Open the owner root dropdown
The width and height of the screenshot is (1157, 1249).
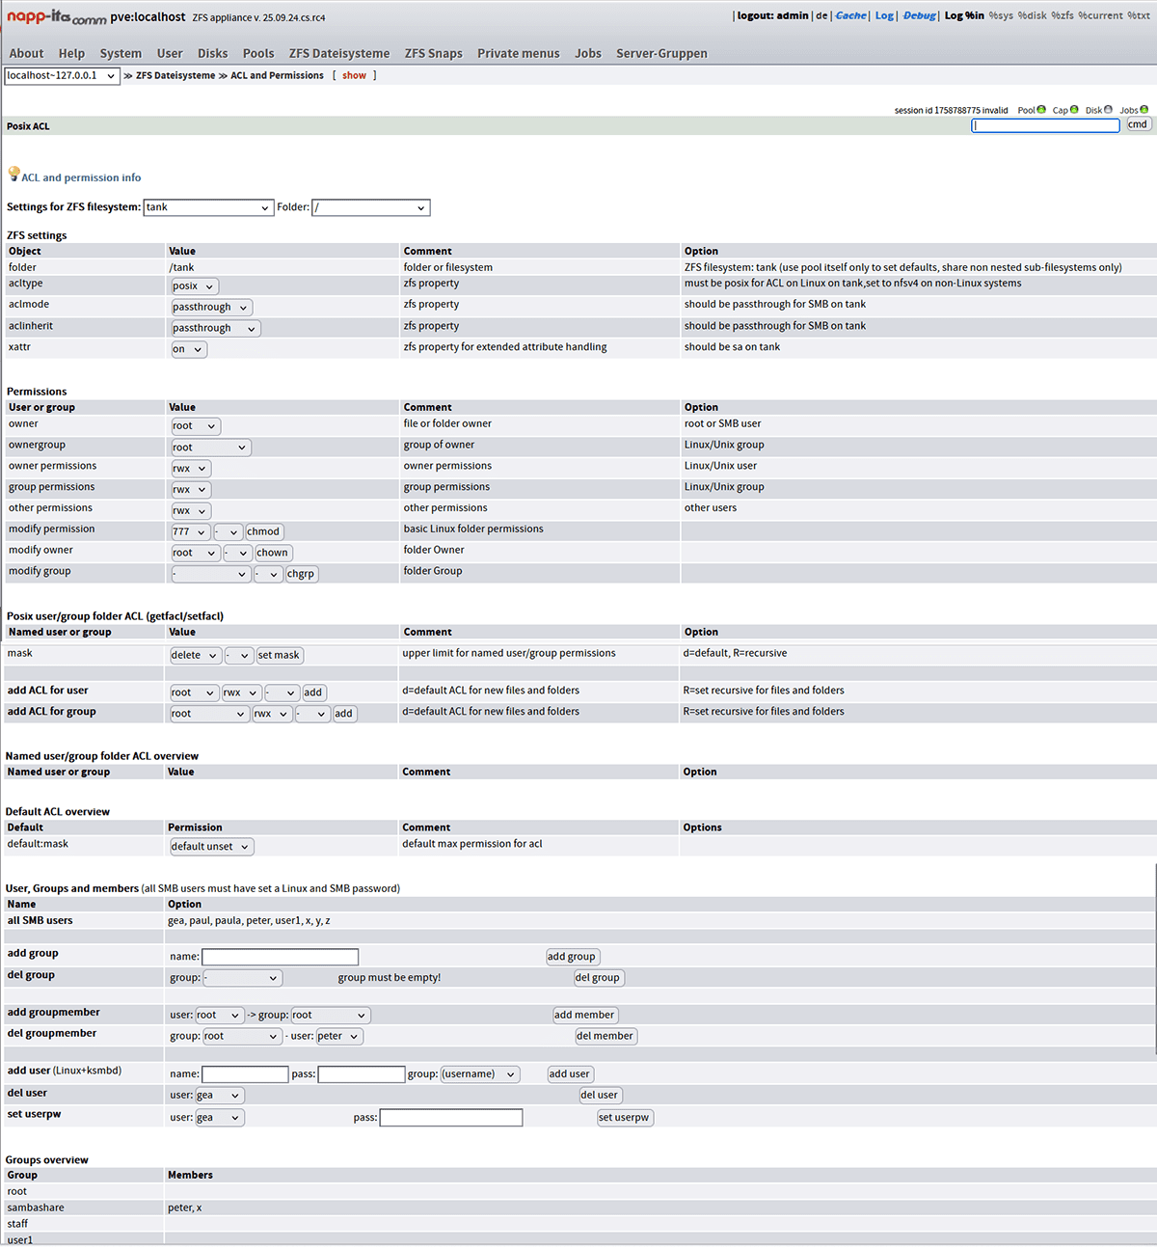click(196, 426)
